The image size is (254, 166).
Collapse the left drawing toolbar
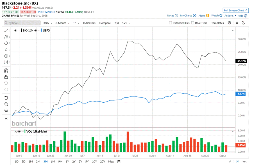[x=6, y=119]
